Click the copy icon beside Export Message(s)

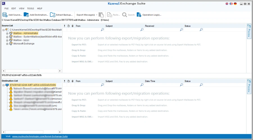(101, 15)
